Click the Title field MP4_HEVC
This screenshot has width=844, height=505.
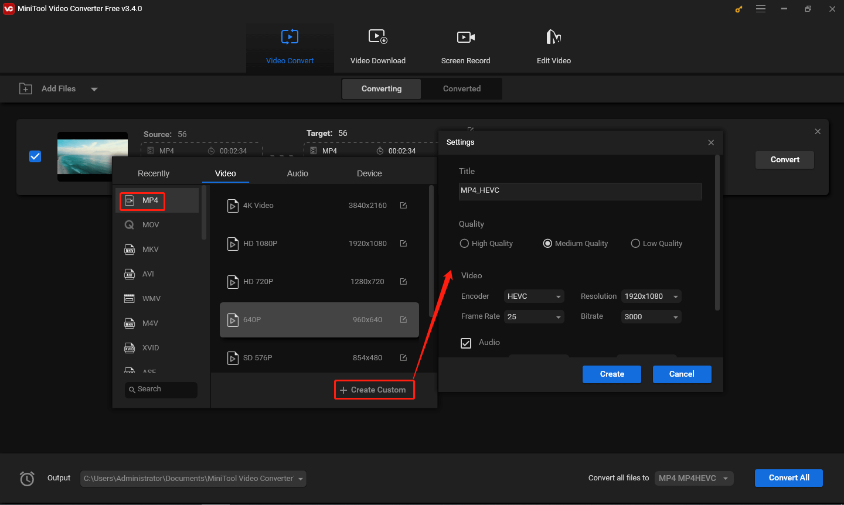coord(580,191)
